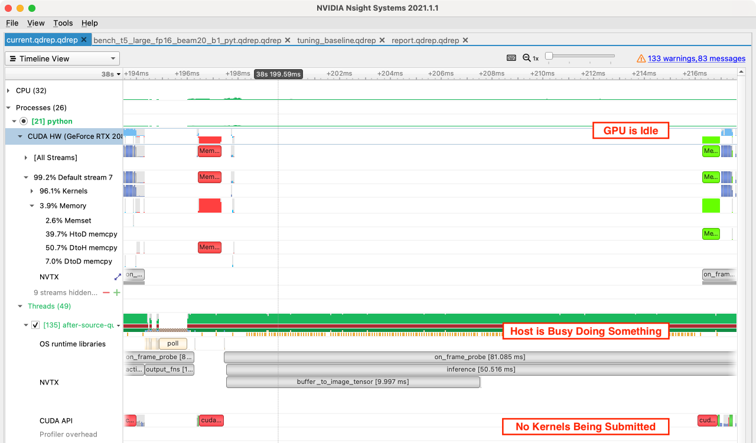The width and height of the screenshot is (756, 443).
Task: Click the on_fram... NVTX block near +216ms
Action: coord(719,274)
